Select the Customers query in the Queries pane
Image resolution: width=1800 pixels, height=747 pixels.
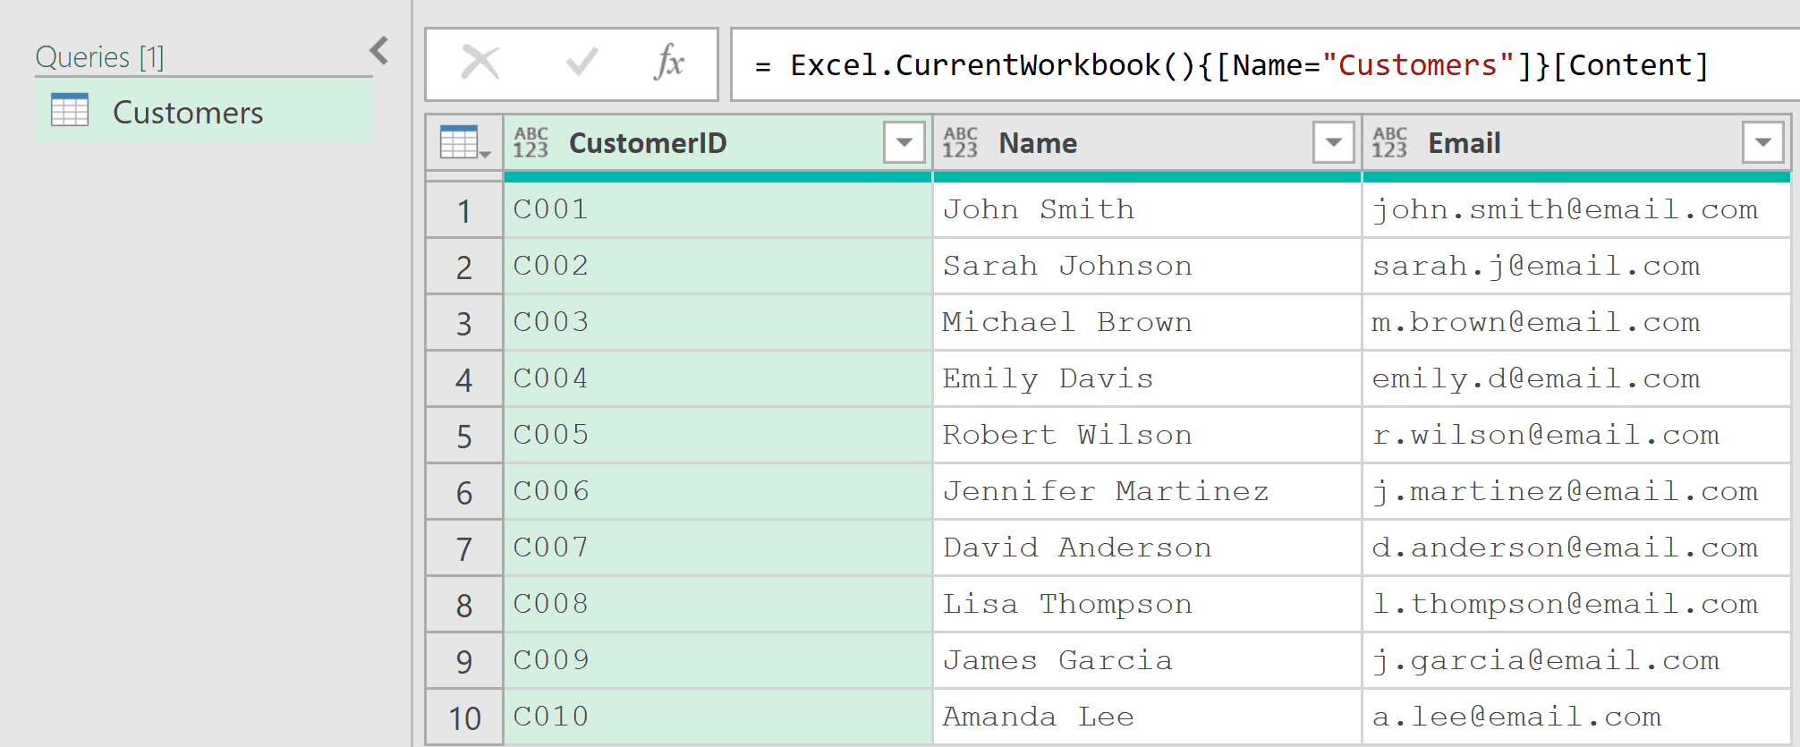tap(204, 111)
